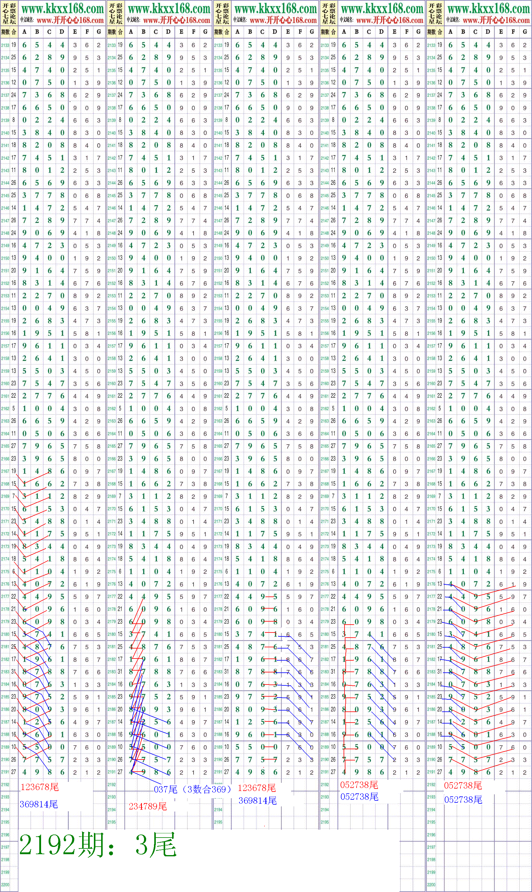Click the '期数' header in the first panel
This screenshot has height=892, width=532.
(x=5, y=32)
